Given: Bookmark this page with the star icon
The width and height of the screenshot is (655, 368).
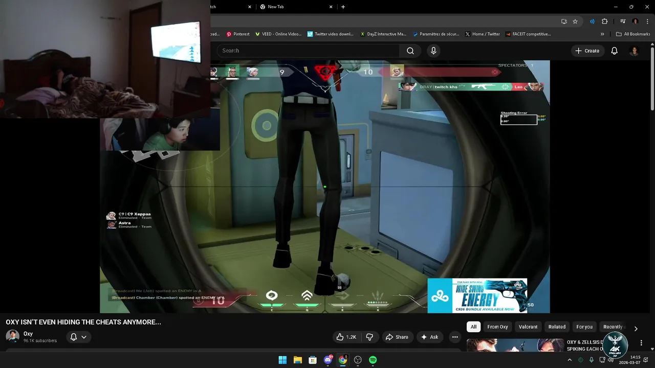Looking at the screenshot, I should click(575, 21).
